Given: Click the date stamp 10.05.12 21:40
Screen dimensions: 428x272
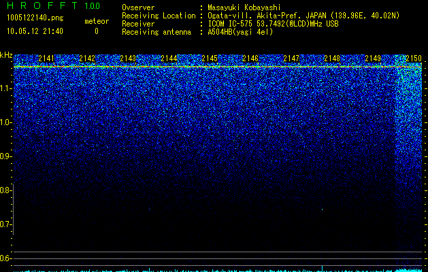Looking at the screenshot, I should pyautogui.click(x=35, y=31).
